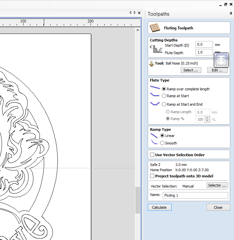This screenshot has width=234, height=240.
Task: Click Edit... to modify tool settings
Action: pyautogui.click(x=217, y=70)
